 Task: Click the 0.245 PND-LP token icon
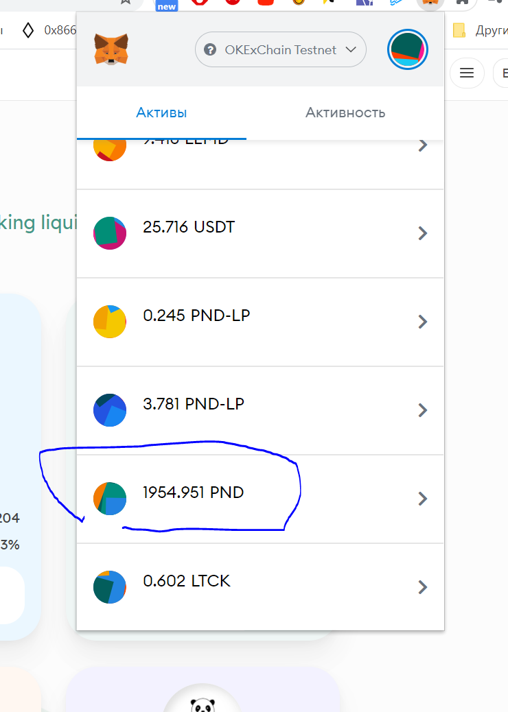point(110,322)
